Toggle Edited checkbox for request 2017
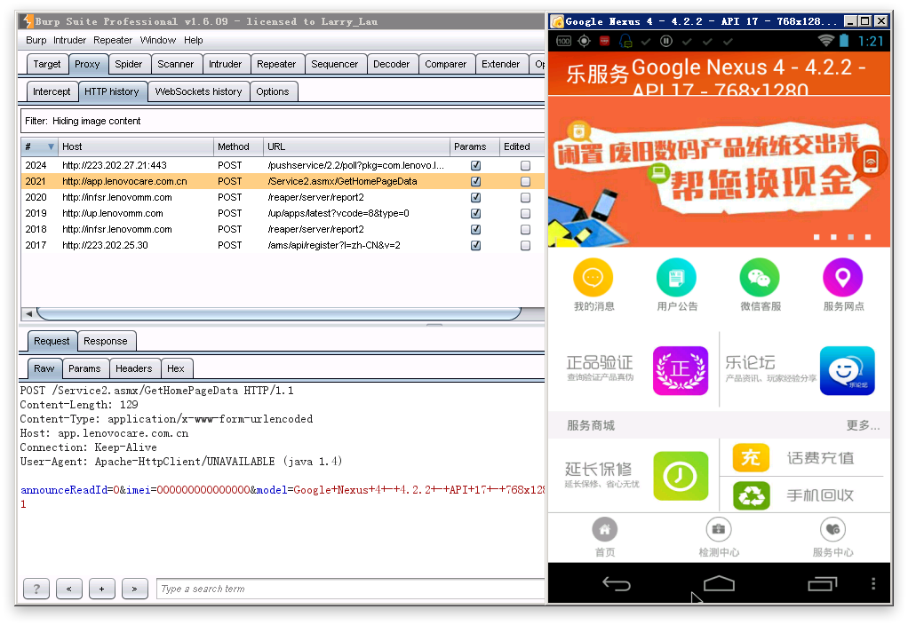Viewport: 908px width, 625px height. click(x=525, y=245)
